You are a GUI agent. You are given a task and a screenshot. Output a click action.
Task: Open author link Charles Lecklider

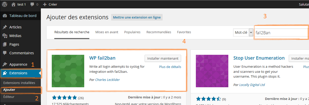point(108,80)
